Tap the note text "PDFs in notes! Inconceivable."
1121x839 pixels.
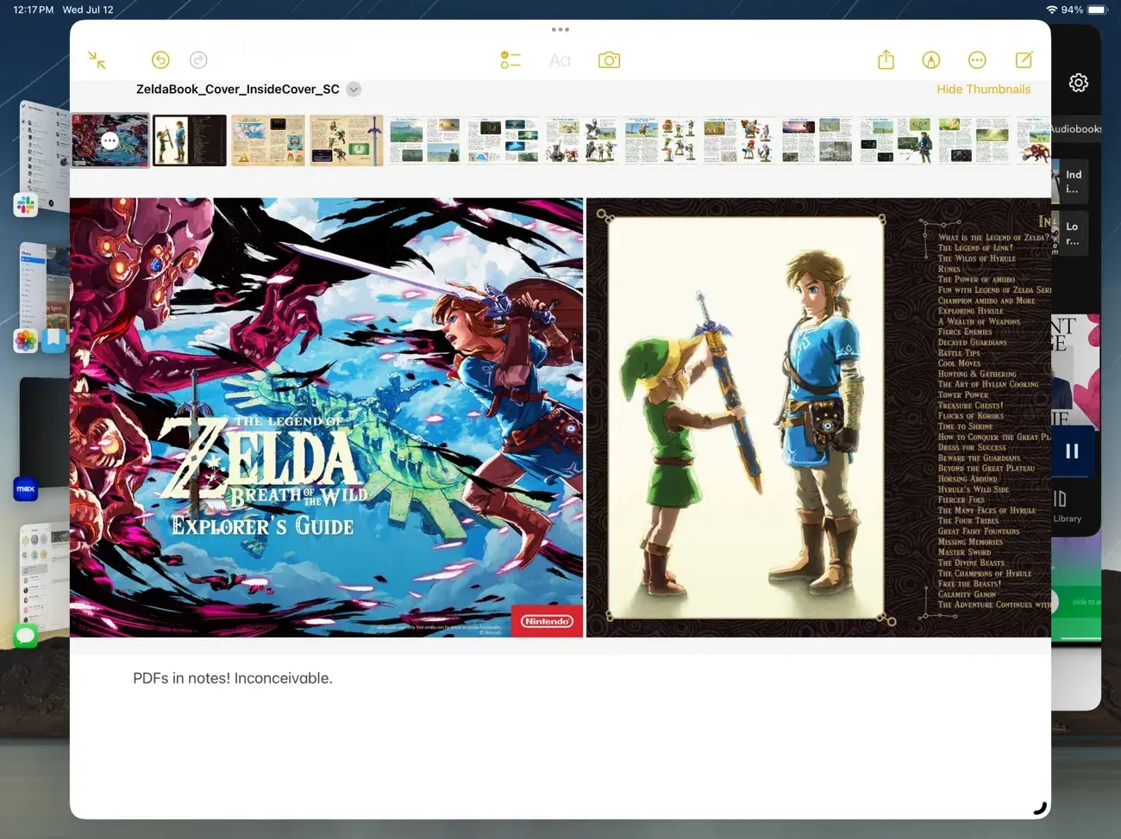(233, 679)
